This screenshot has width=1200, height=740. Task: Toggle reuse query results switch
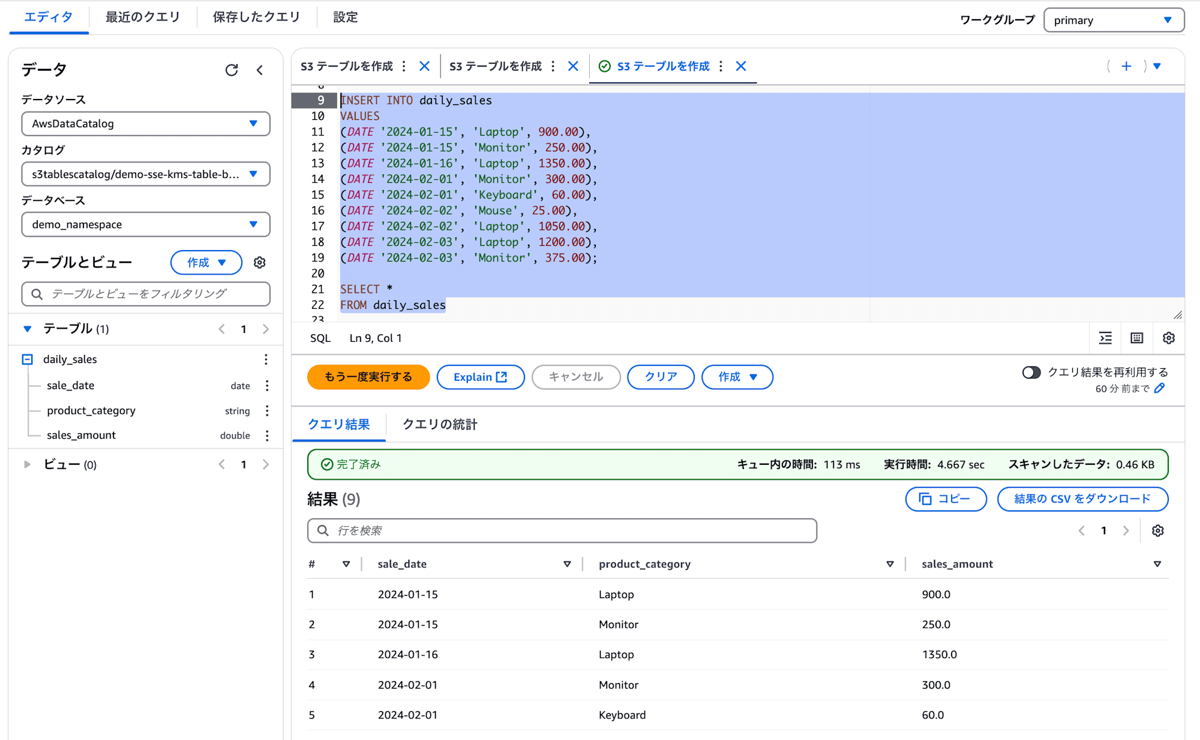[1031, 372]
